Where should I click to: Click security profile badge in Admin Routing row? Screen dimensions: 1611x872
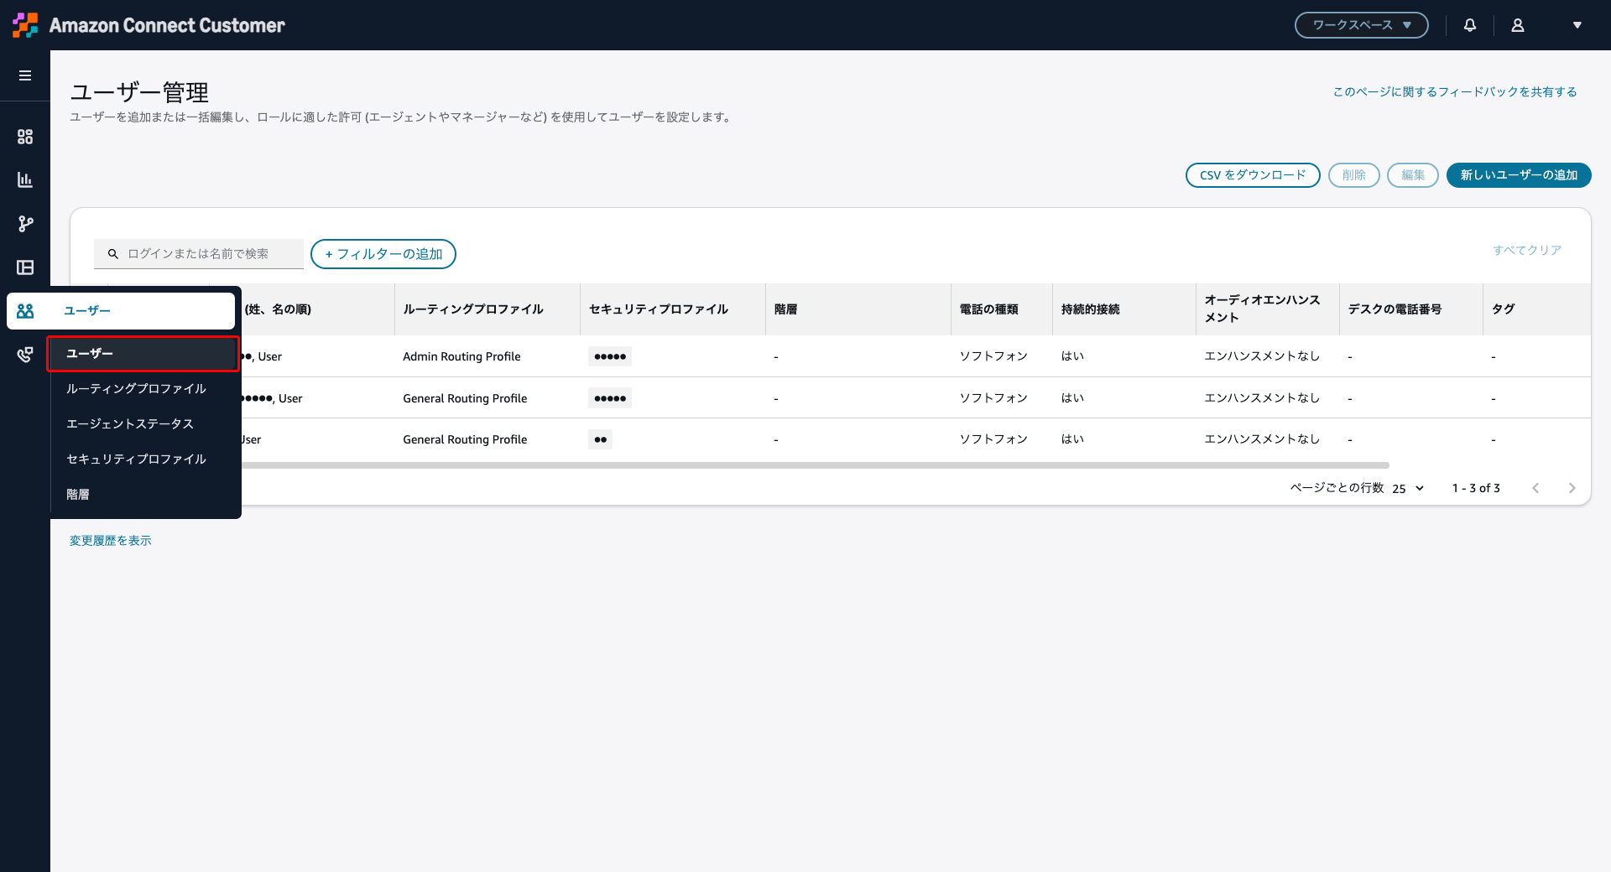[610, 356]
